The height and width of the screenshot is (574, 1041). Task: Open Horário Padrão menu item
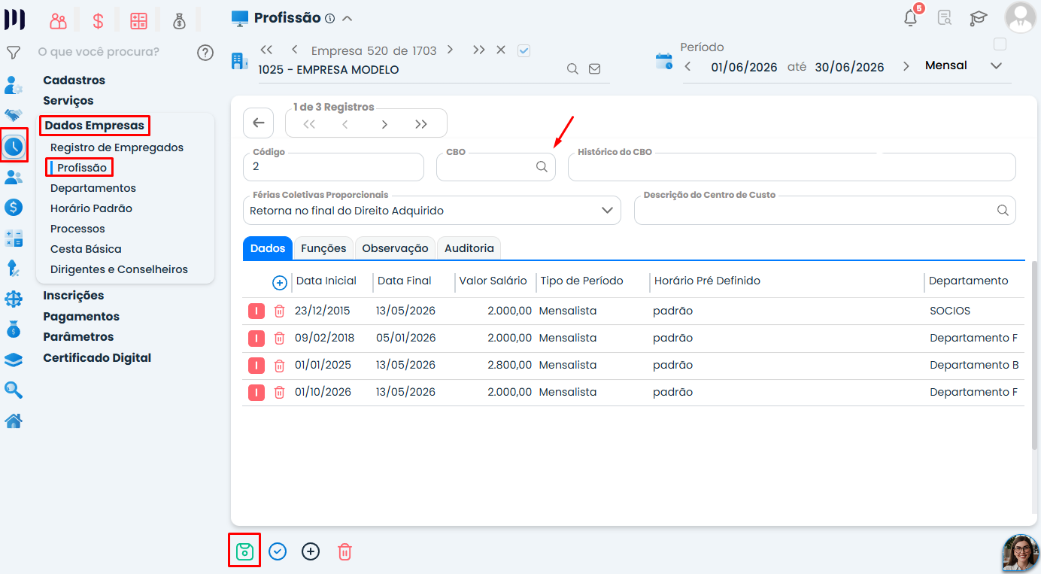point(91,208)
